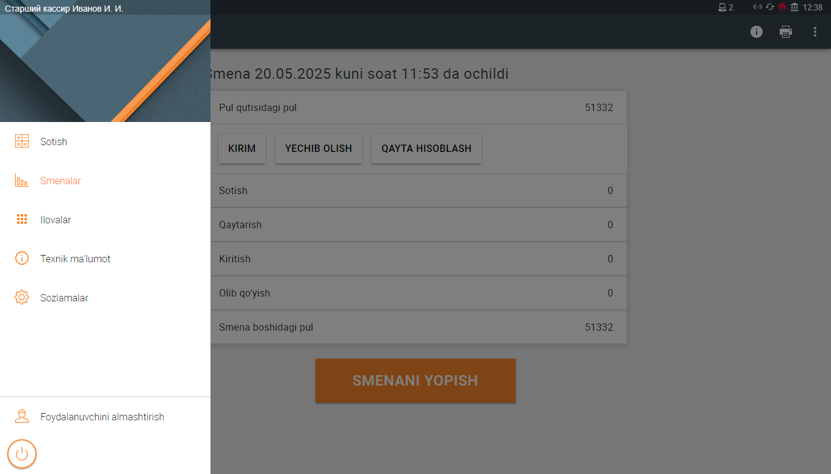Click the SMENANI YOPISH button
This screenshot has width=831, height=474.
415,381
